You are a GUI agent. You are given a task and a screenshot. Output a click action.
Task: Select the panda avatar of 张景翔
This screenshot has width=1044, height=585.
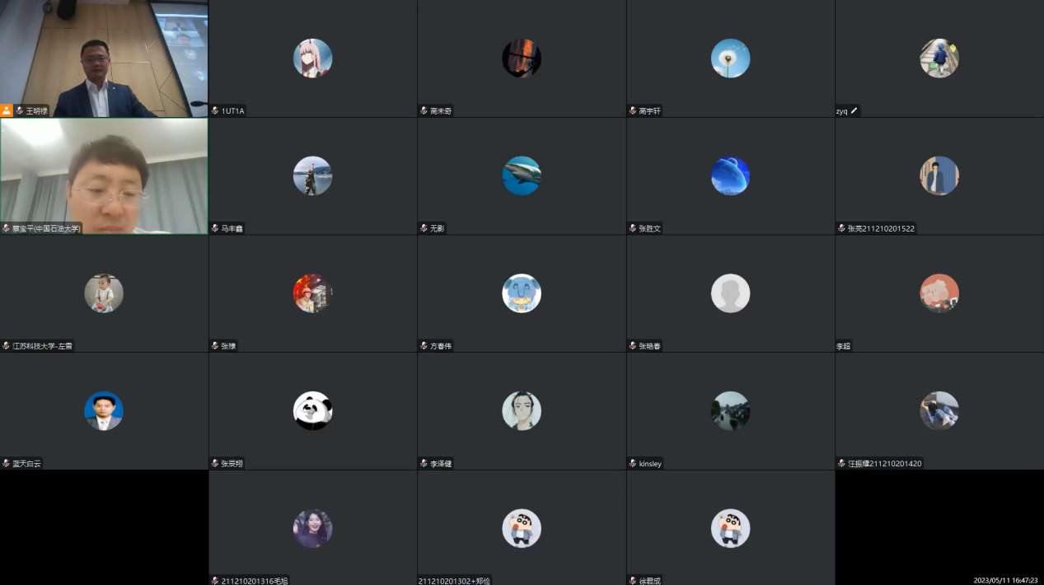pos(313,410)
